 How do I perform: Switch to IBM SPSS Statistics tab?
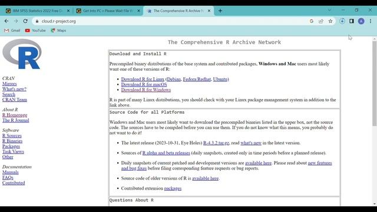coord(37,11)
